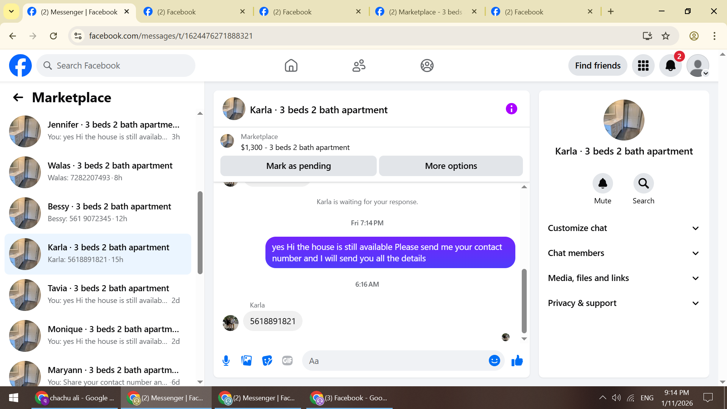Click the Chrome profile icon

(694, 36)
